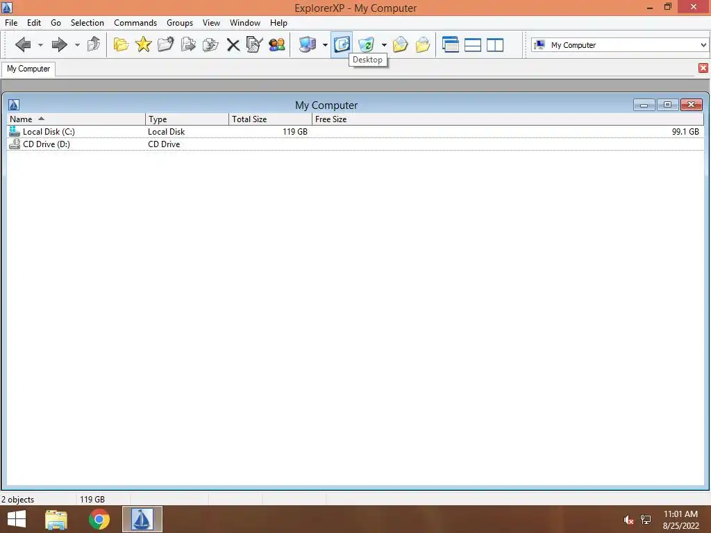Open File Explorer from the taskbar
Image resolution: width=711 pixels, height=533 pixels.
pyautogui.click(x=56, y=519)
